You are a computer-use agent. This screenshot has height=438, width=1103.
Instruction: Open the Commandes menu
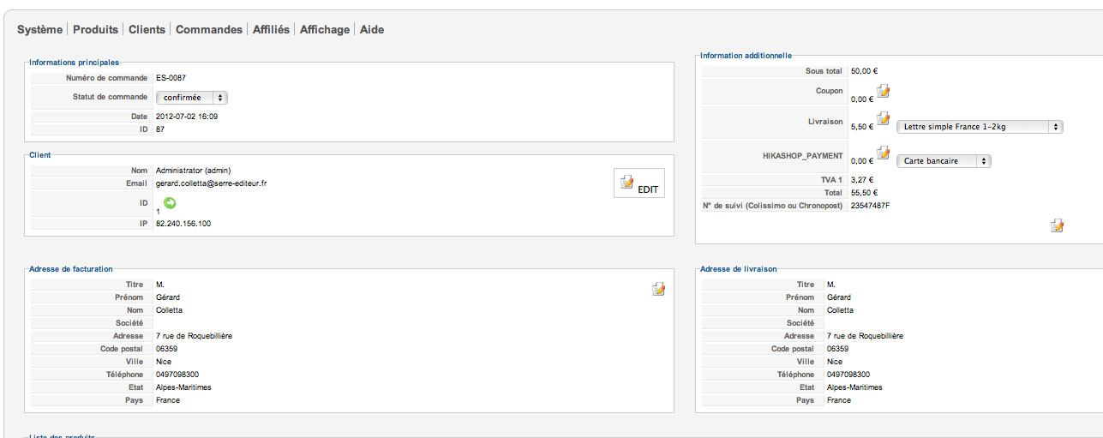209,29
